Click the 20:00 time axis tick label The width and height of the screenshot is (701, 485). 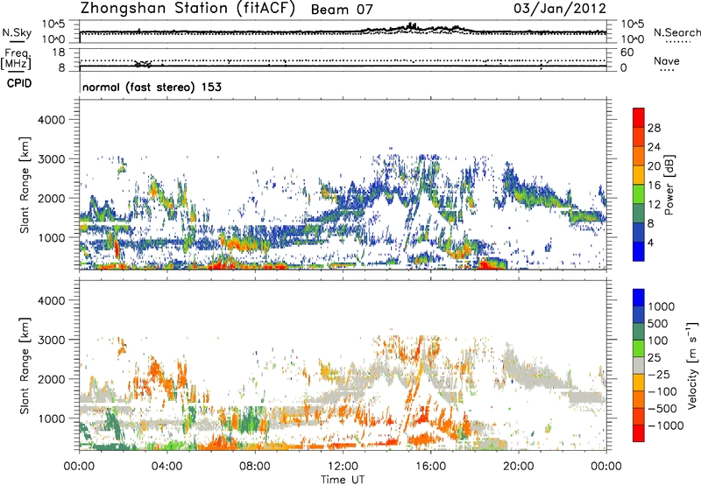click(x=518, y=467)
